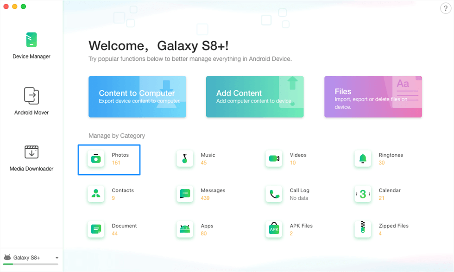Click the Zipped Files label
Image resolution: width=454 pixels, height=272 pixels.
click(393, 226)
